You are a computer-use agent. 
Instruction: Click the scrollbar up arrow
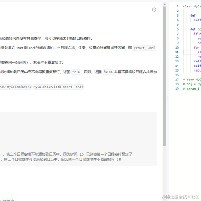click(x=164, y=4)
